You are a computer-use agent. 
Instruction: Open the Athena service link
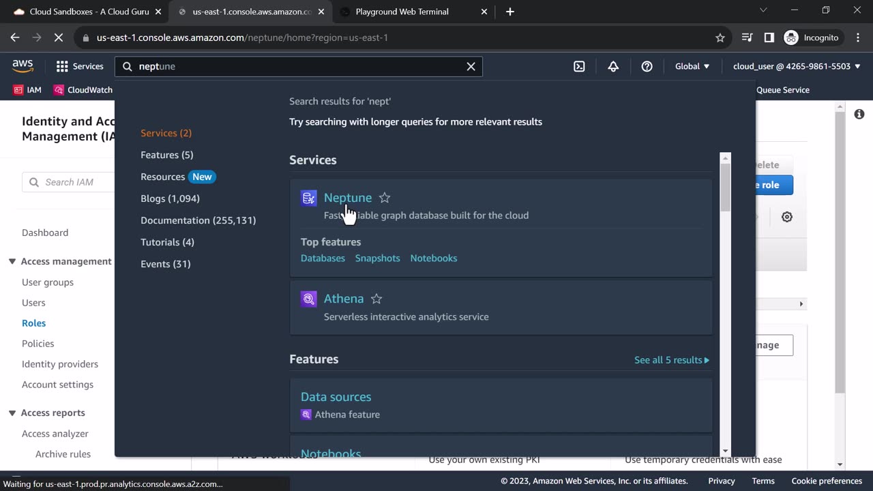coord(344,299)
